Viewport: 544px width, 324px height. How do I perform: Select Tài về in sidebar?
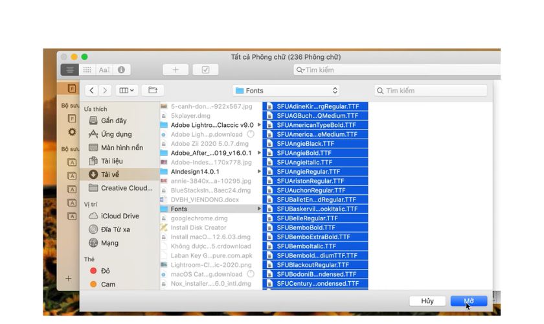tap(119, 174)
